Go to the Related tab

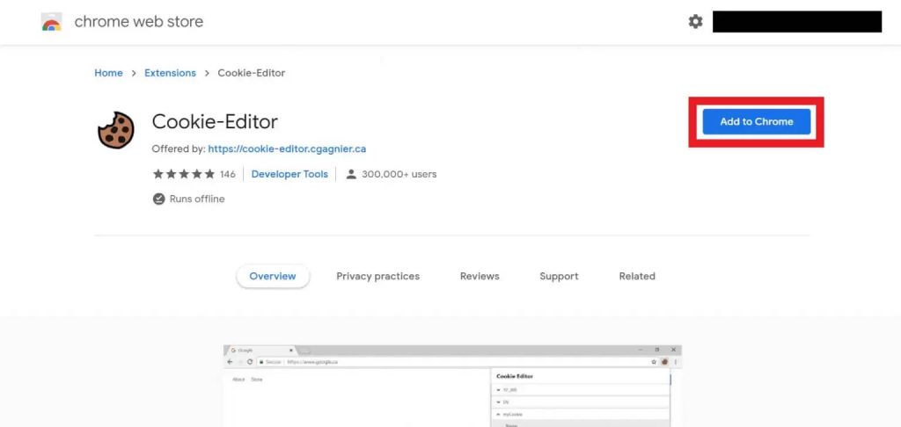click(x=637, y=276)
